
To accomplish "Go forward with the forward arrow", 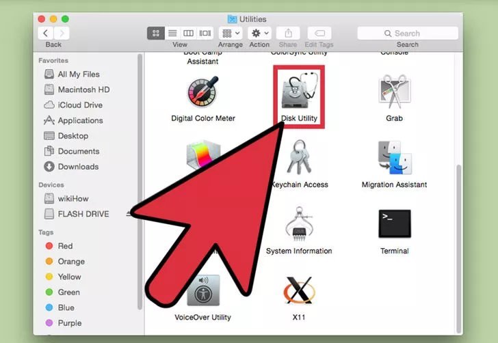I will (x=62, y=33).
